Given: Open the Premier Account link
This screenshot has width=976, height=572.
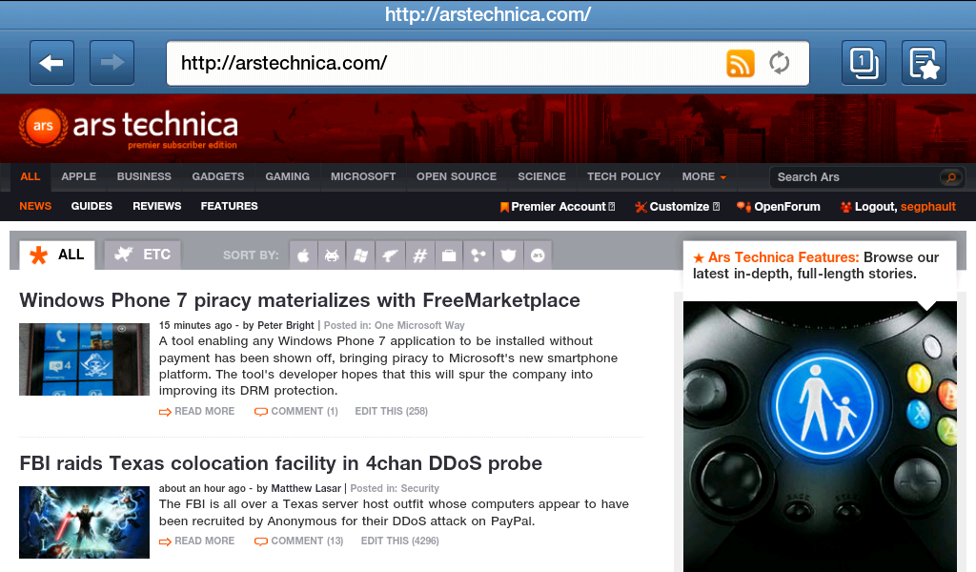Looking at the screenshot, I should coord(558,207).
